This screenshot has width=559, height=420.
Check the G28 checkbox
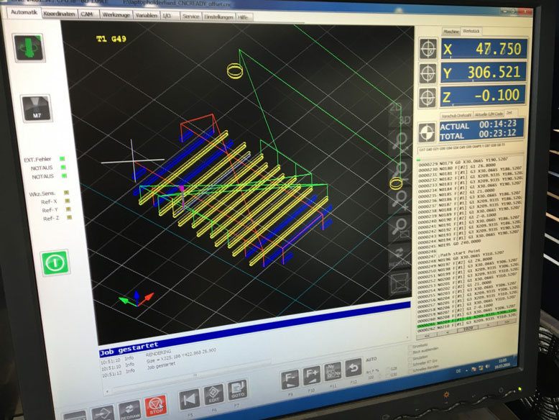[x=387, y=370]
